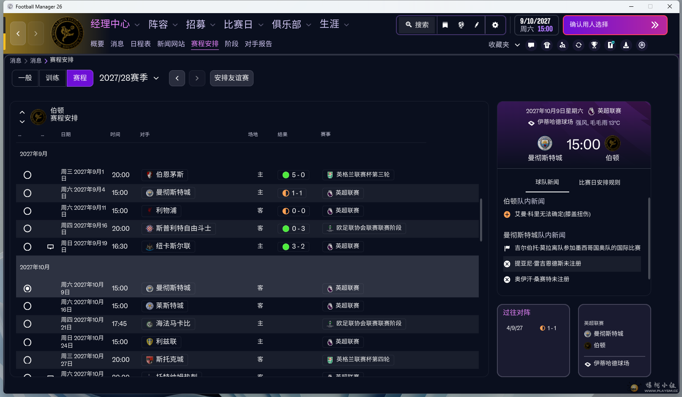Open the training cone icon
This screenshot has height=397, width=682.
(626, 45)
